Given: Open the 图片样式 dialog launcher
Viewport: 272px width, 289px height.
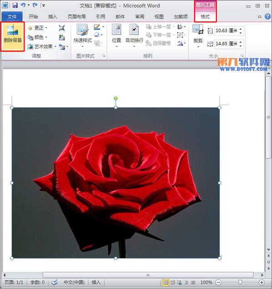Looking at the screenshot, I should pos(103,56).
